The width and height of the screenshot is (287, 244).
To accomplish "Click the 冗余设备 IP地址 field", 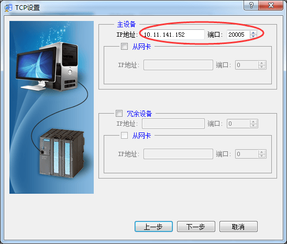I will click(173, 124).
